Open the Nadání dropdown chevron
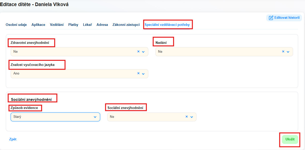The image size is (305, 150). 288,52
